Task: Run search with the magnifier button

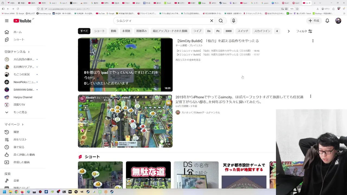Action: pyautogui.click(x=221, y=21)
